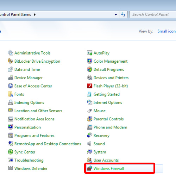
Task: Open the System computer icon
Action: [x=89, y=152]
